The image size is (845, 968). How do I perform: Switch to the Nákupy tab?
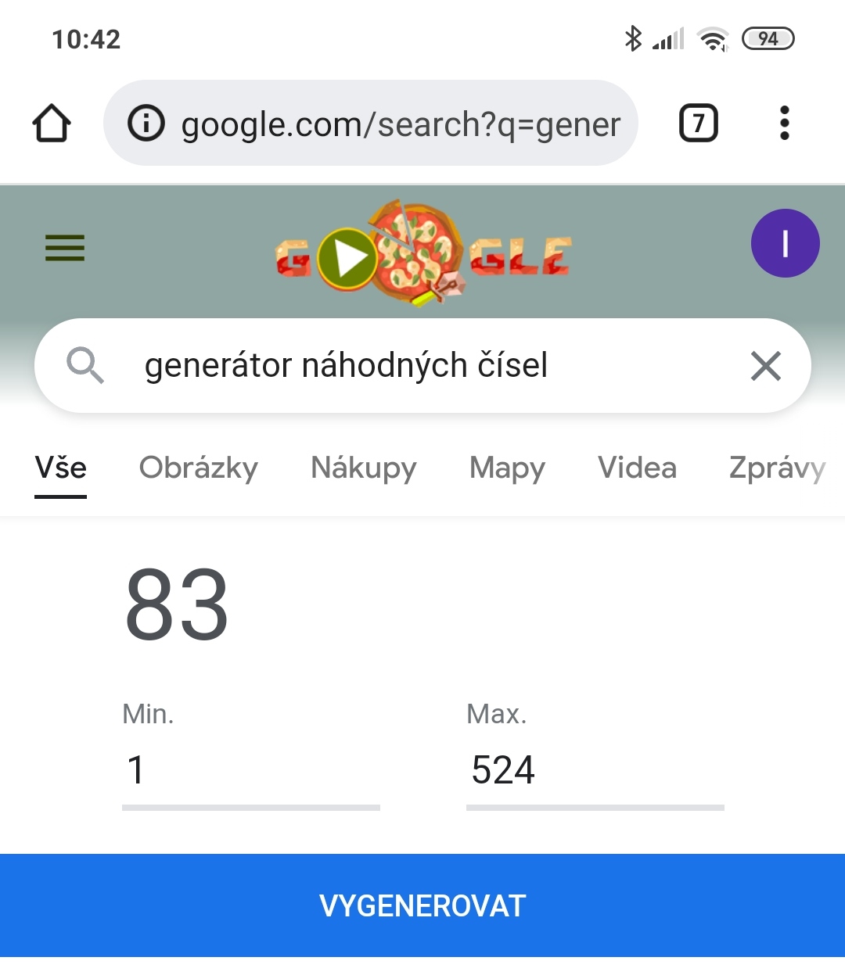click(x=364, y=468)
